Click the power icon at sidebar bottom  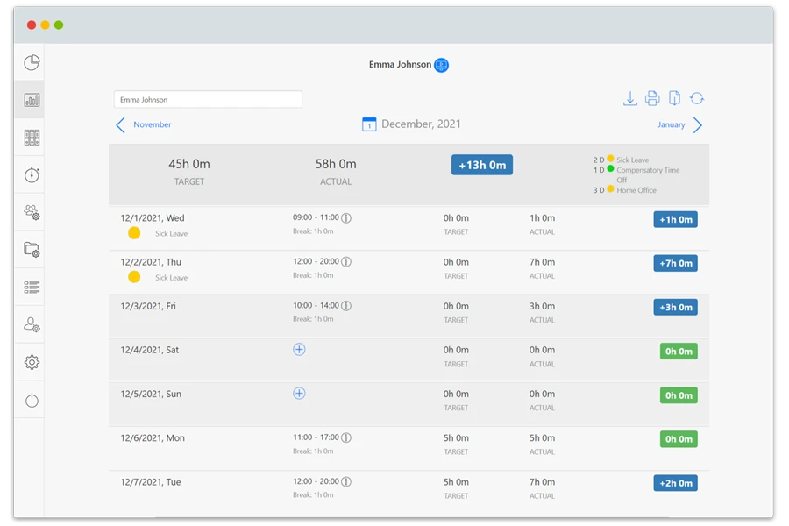(31, 400)
